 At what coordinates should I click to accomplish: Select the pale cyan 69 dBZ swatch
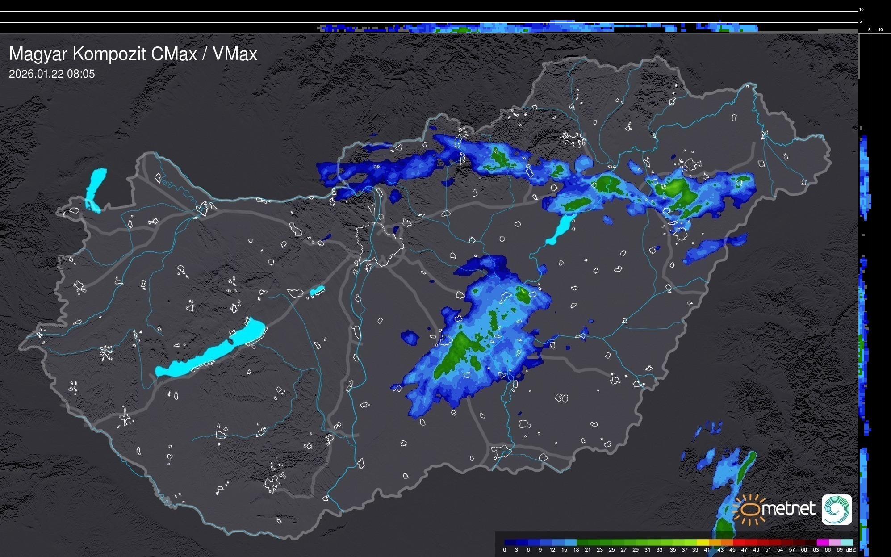click(x=847, y=542)
